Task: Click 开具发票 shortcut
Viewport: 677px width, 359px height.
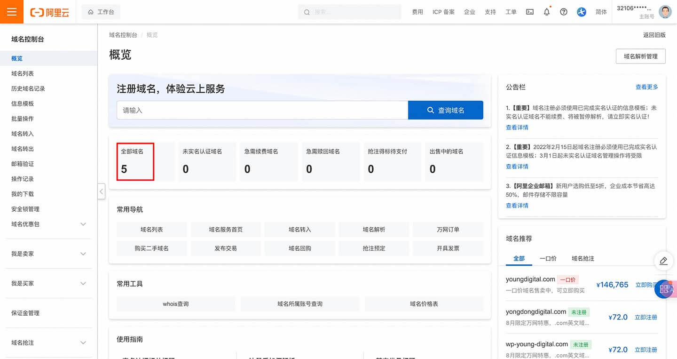Action: pyautogui.click(x=448, y=248)
